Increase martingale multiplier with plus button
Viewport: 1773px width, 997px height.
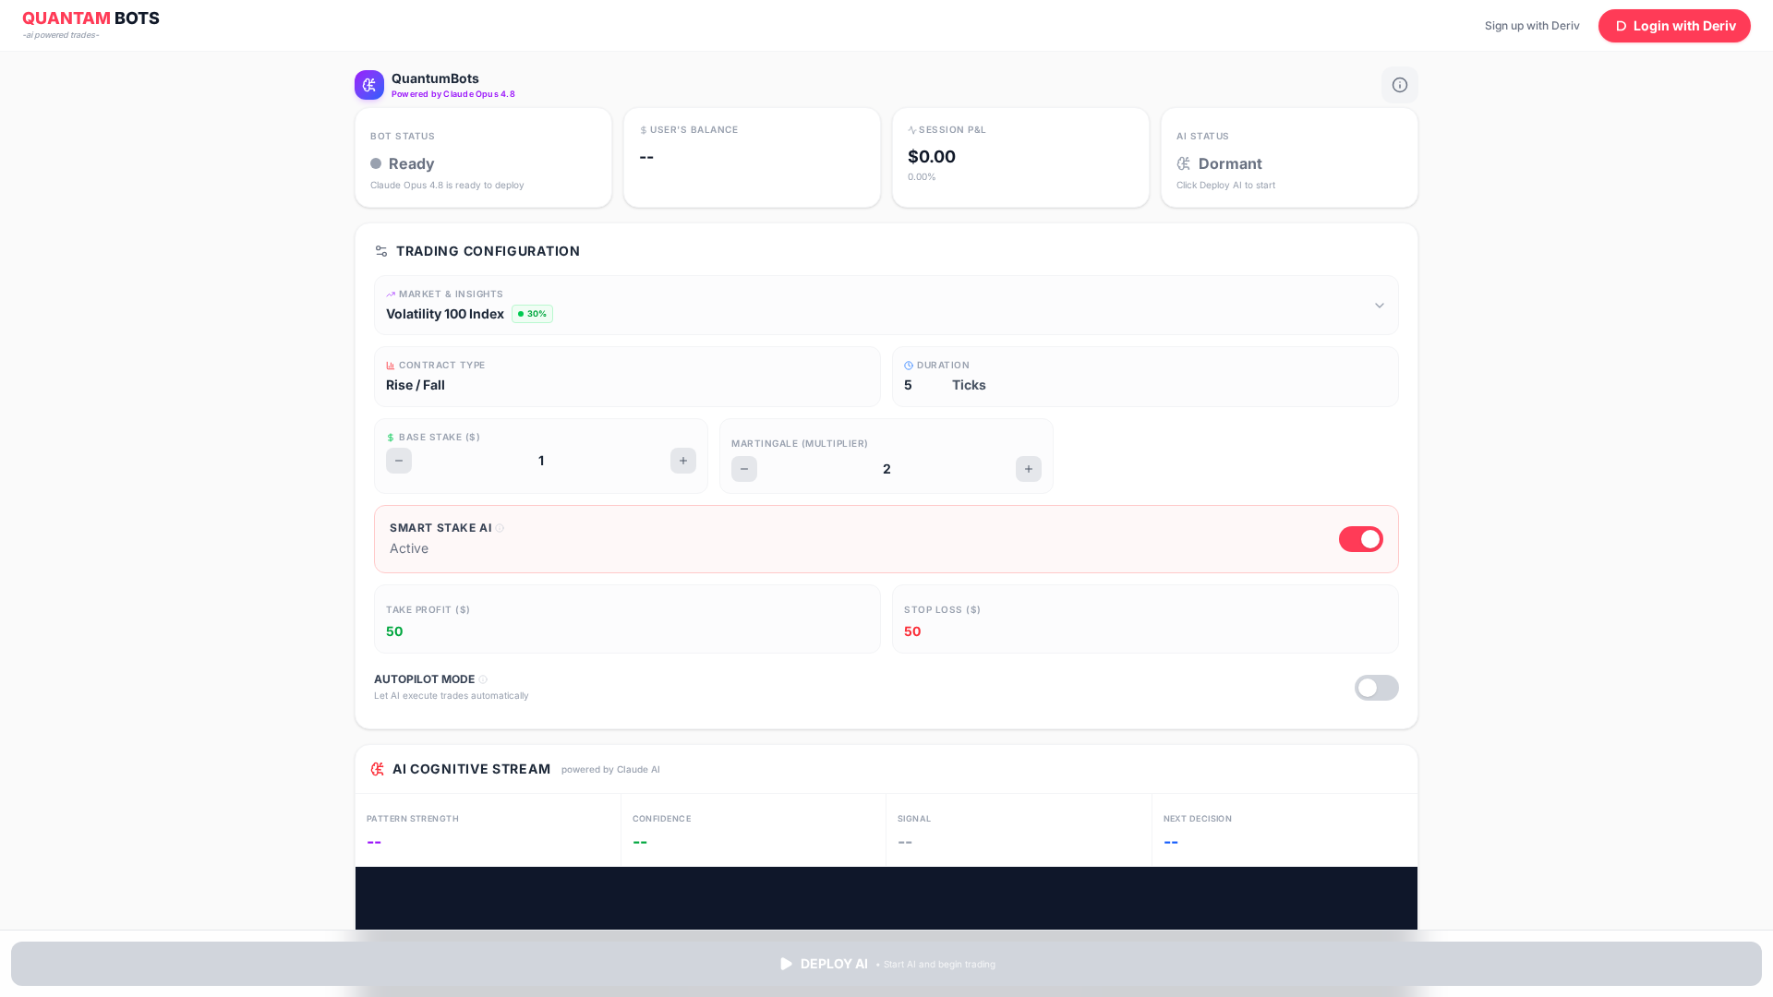pyautogui.click(x=1029, y=469)
